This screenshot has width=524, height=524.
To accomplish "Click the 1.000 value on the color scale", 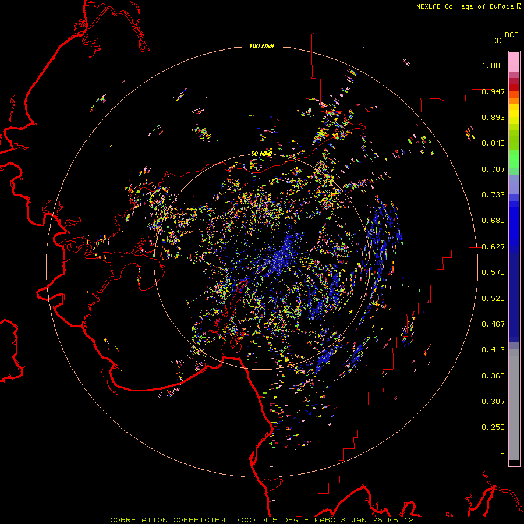I will coord(493,65).
